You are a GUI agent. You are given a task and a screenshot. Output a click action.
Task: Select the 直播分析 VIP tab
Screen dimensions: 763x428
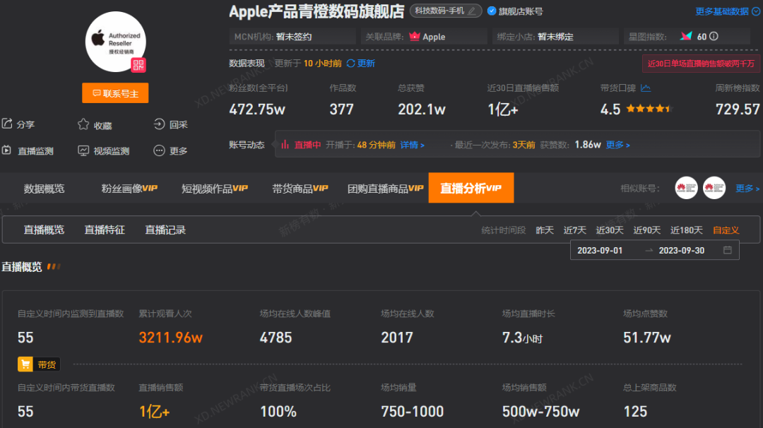click(471, 188)
